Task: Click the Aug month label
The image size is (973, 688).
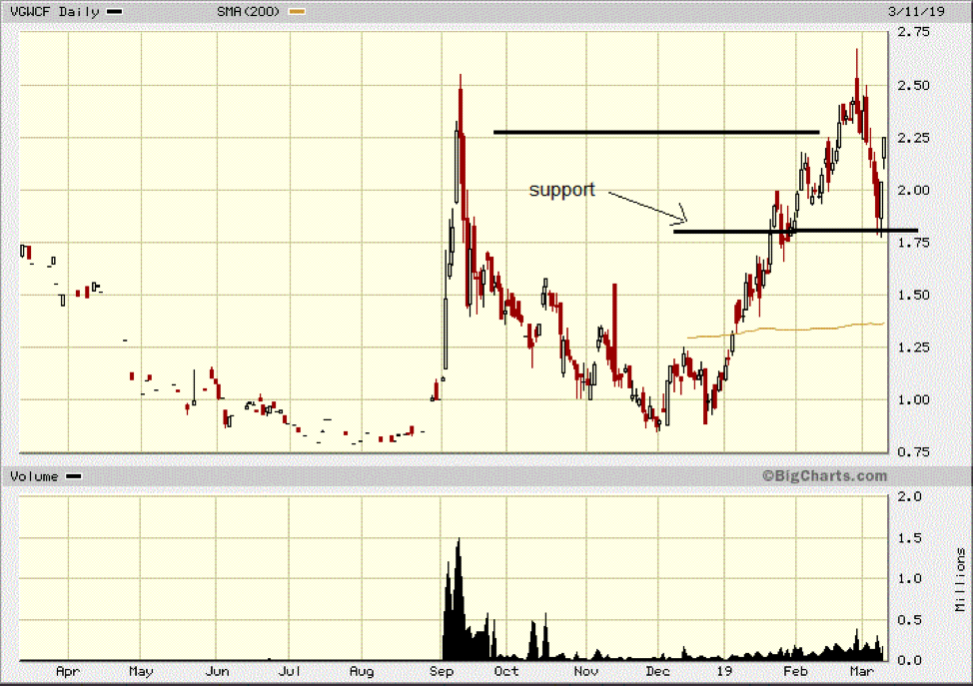Action: [362, 672]
